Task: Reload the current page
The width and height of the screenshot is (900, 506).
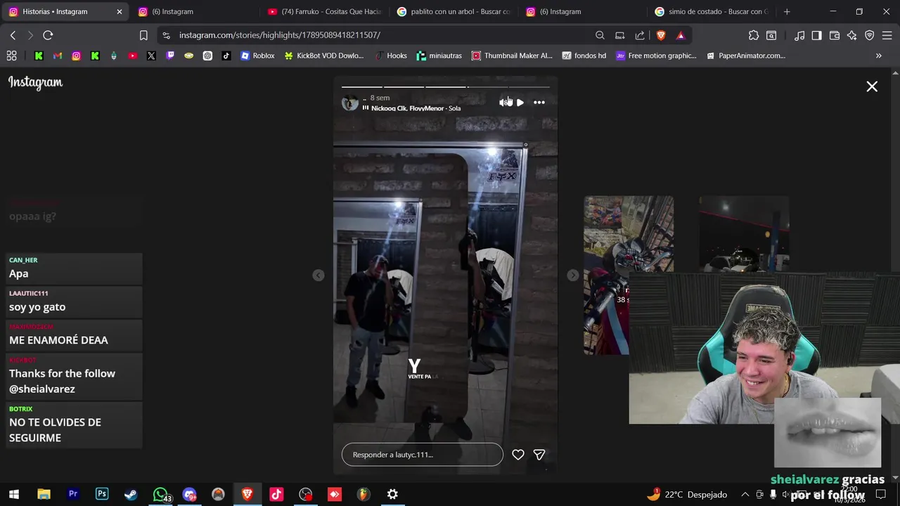Action: click(48, 35)
